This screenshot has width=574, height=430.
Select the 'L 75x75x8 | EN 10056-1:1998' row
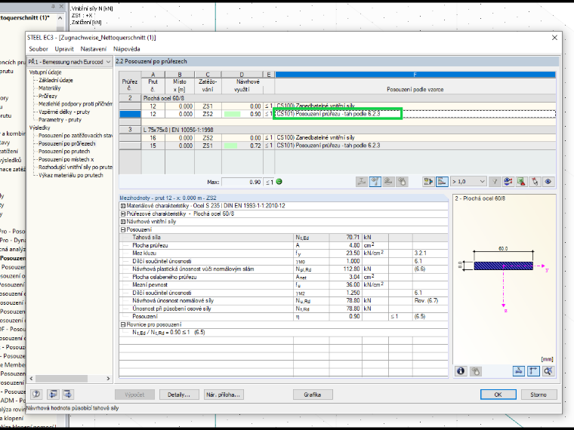[x=348, y=130]
